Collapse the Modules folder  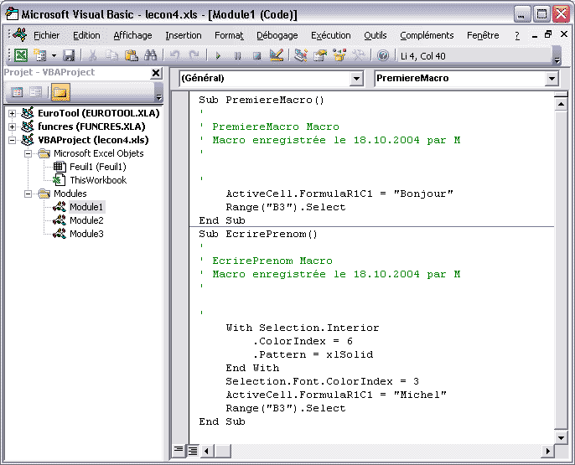pos(28,194)
